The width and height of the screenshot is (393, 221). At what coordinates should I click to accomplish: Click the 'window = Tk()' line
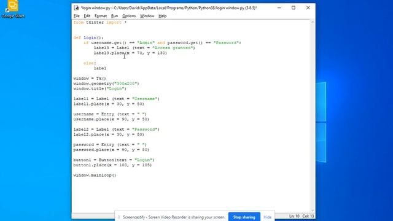(x=90, y=79)
